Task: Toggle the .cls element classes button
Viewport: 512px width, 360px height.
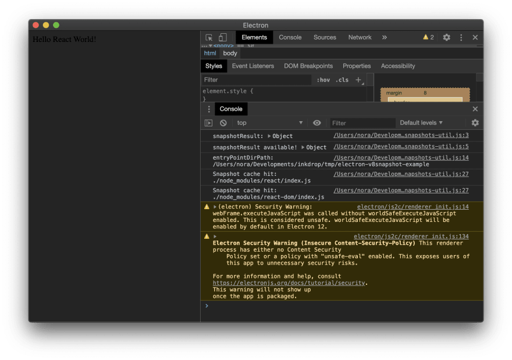Action: click(x=342, y=80)
